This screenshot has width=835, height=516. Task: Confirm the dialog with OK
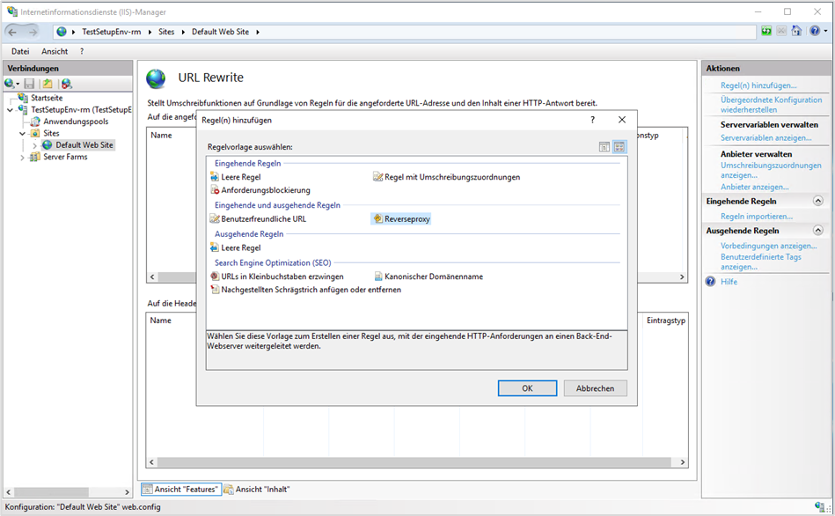527,388
